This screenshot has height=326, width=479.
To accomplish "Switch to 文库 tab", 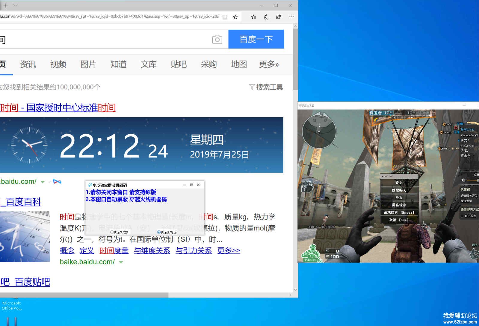I will 149,64.
